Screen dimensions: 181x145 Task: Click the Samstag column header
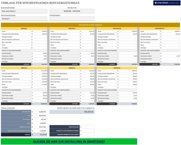(72, 68)
